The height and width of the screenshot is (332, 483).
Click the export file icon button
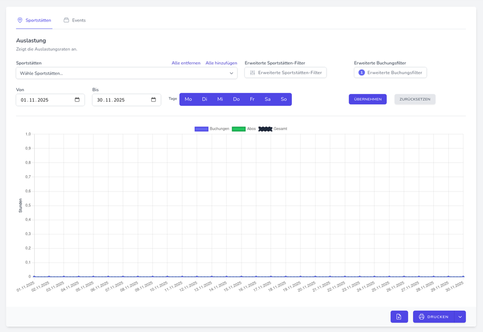399,317
